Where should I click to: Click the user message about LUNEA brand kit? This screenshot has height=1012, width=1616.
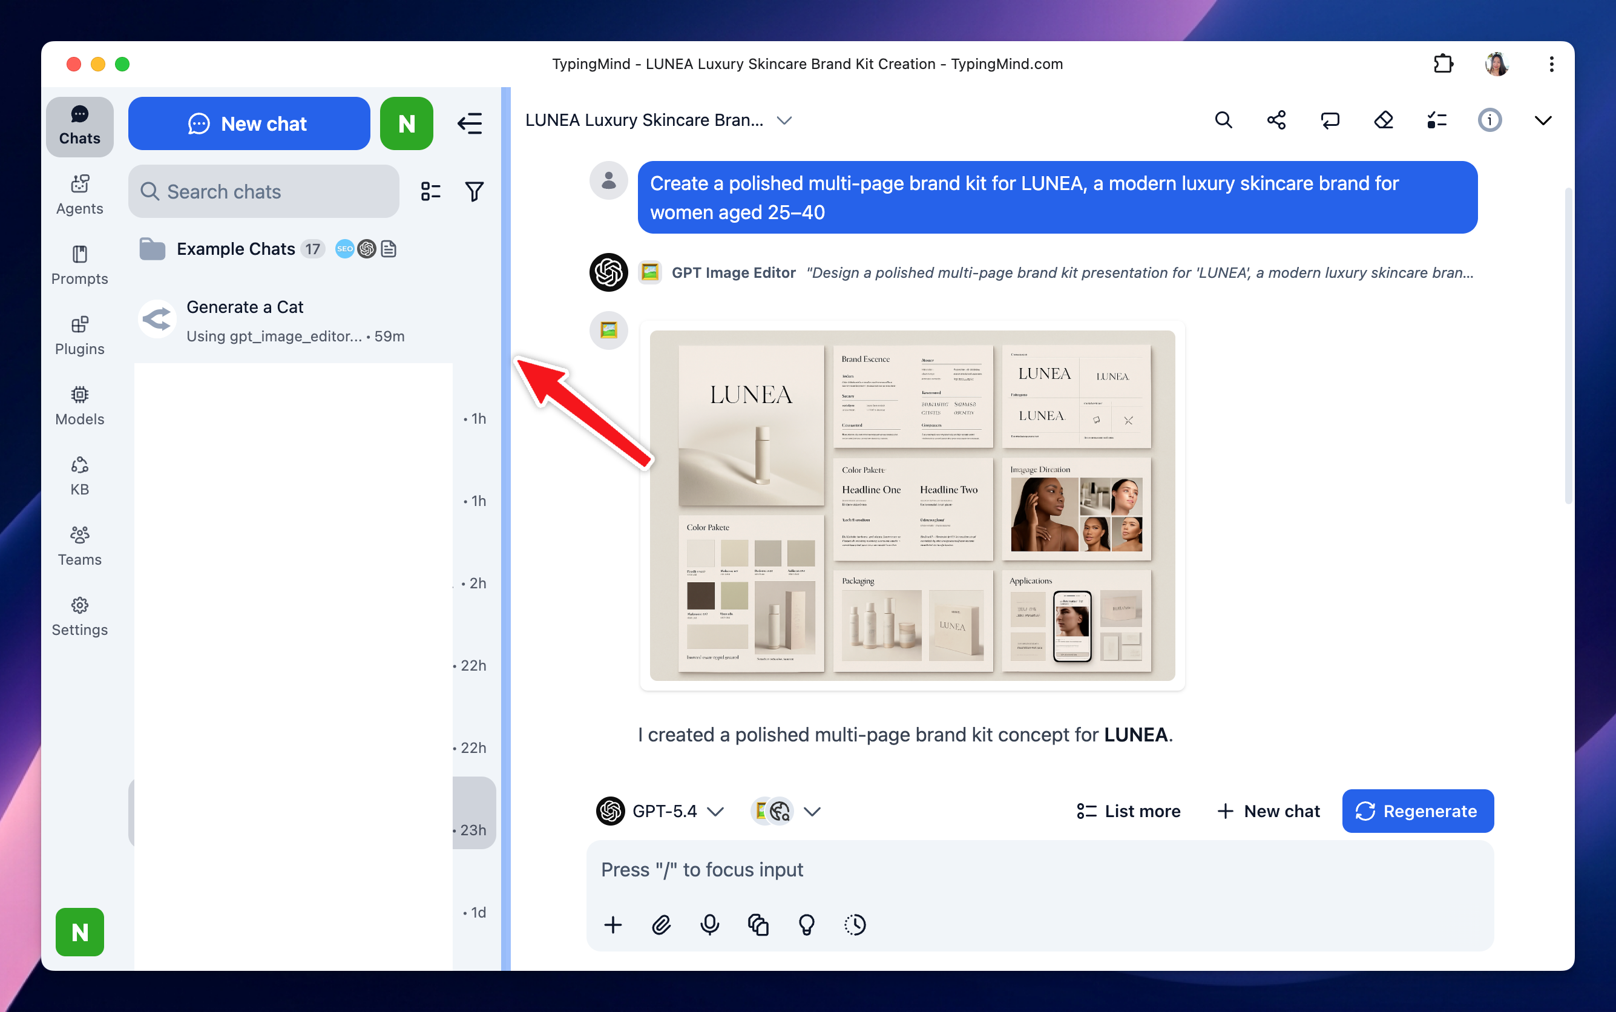pos(1057,197)
